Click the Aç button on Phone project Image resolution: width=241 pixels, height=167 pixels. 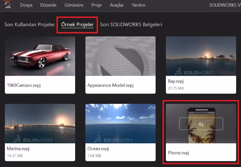pos(201,124)
